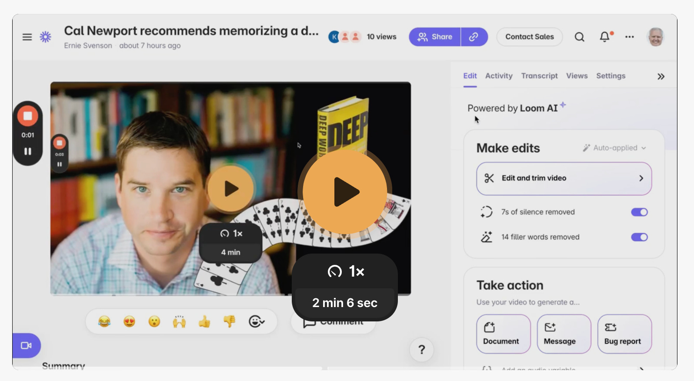
Task: React with thumbs down emoji
Action: pos(229,321)
